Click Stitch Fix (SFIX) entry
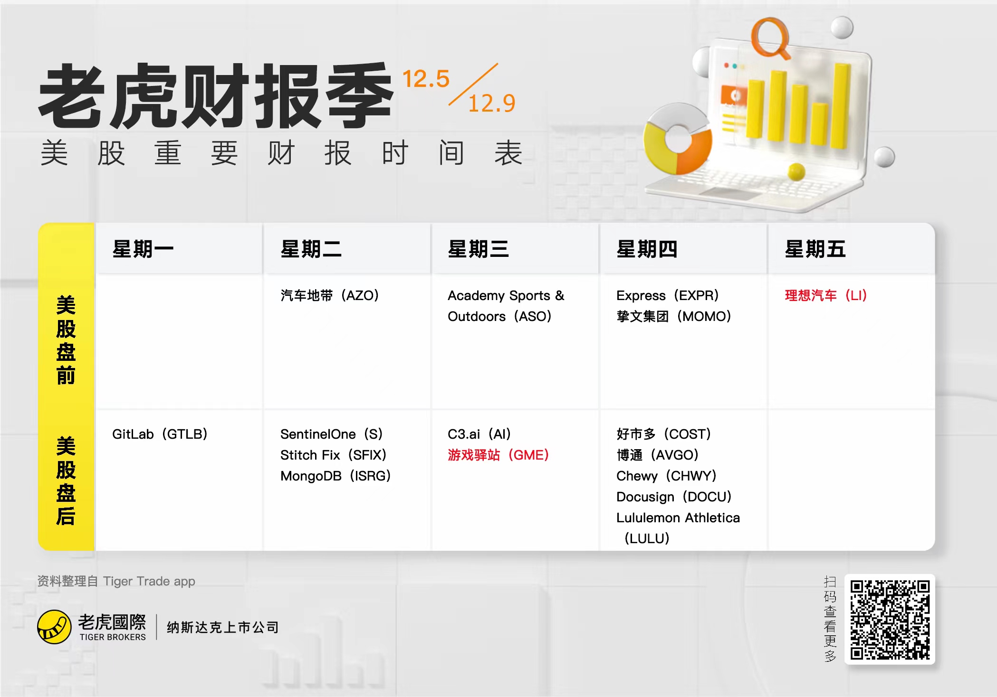This screenshot has height=697, width=997. pyautogui.click(x=334, y=455)
